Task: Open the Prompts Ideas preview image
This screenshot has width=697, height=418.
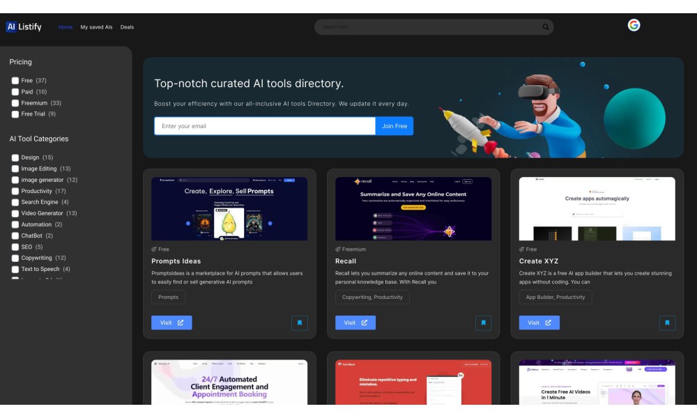Action: pos(229,209)
